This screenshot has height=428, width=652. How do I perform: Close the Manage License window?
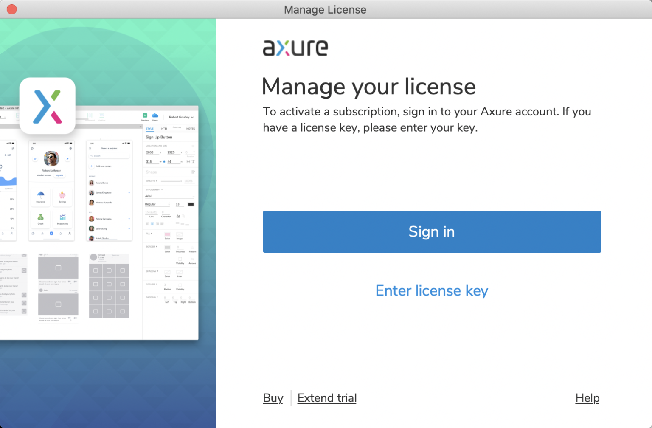[12, 9]
